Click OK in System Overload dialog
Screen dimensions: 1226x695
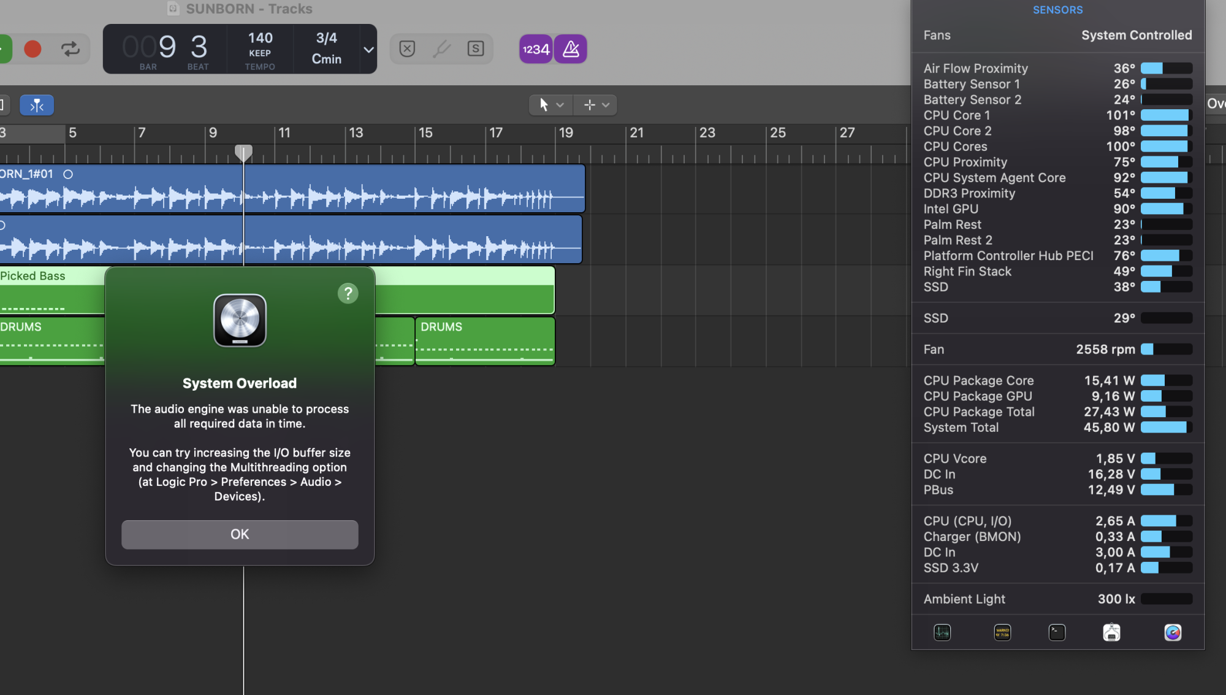click(240, 534)
